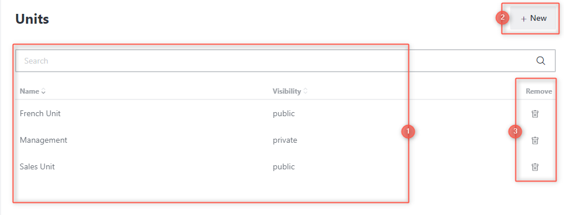The image size is (564, 215).
Task: Click the trash icon for Sales Unit
Action: (x=535, y=167)
